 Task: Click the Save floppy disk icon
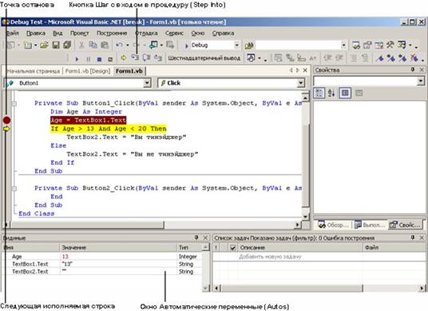point(56,45)
